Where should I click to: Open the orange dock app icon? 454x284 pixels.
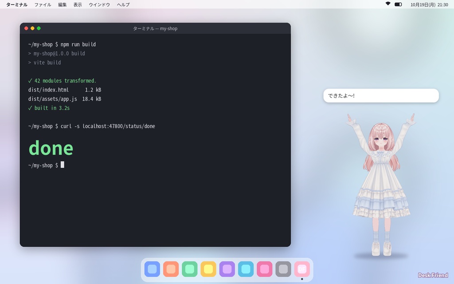[171, 269]
